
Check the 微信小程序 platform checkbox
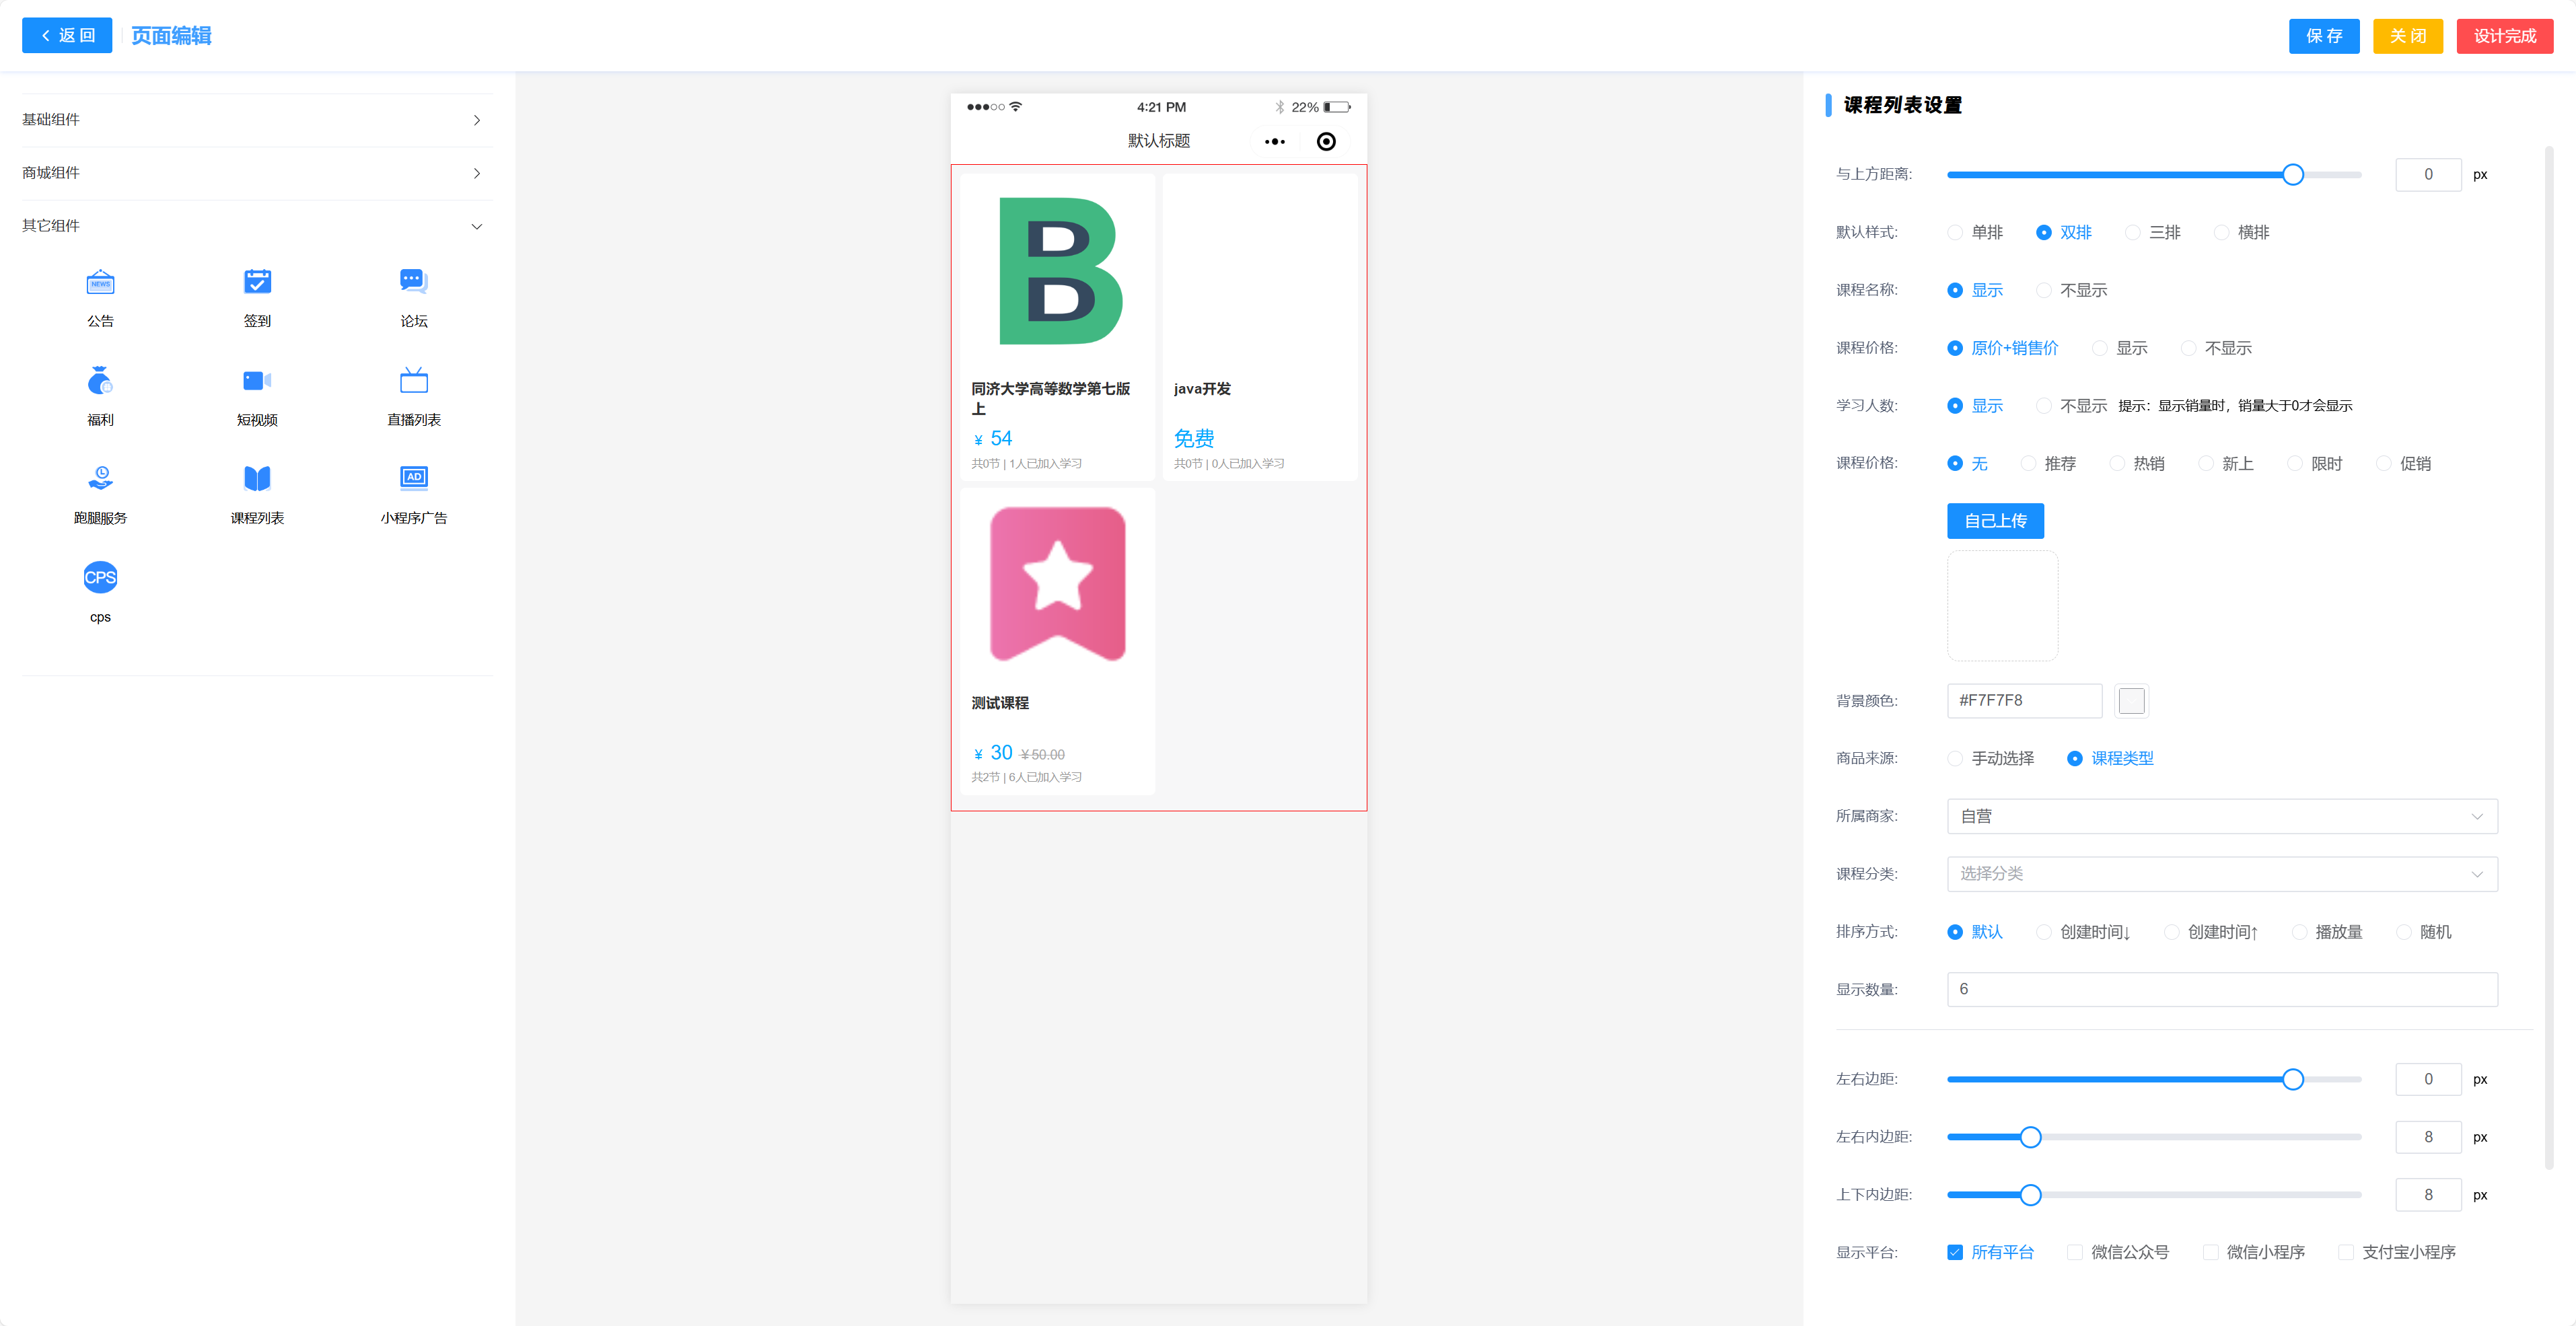[2210, 1252]
